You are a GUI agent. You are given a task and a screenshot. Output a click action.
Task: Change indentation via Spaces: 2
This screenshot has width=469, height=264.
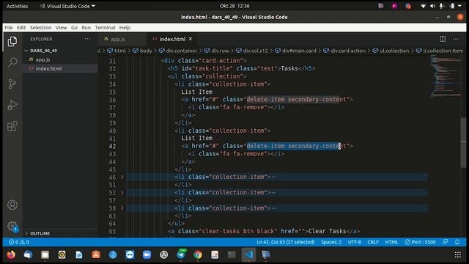point(331,242)
